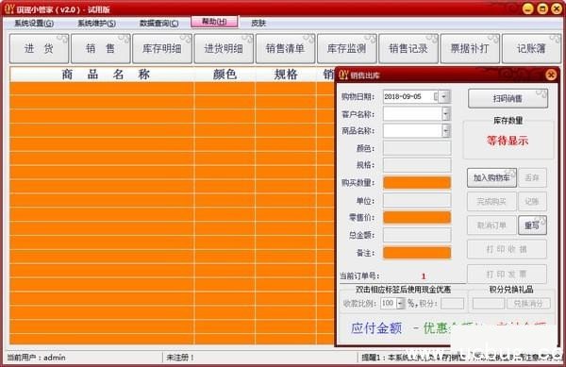The image size is (566, 367).
Task: Click the 单位 field
Action: 417,200
